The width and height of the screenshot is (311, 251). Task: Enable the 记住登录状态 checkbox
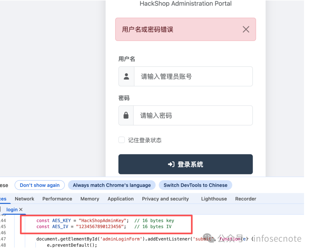pos(121,139)
